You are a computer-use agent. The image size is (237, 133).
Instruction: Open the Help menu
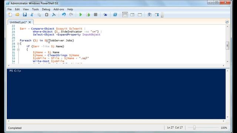70,9
